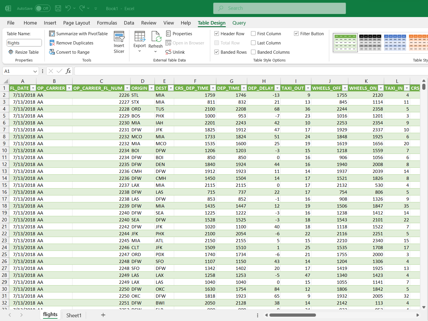Disable Banded Rows
The height and width of the screenshot is (321, 428).
tap(217, 52)
